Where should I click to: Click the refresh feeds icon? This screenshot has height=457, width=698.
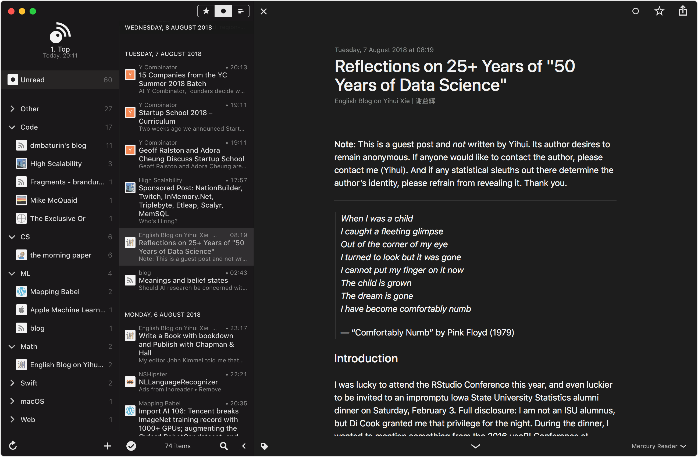(13, 445)
